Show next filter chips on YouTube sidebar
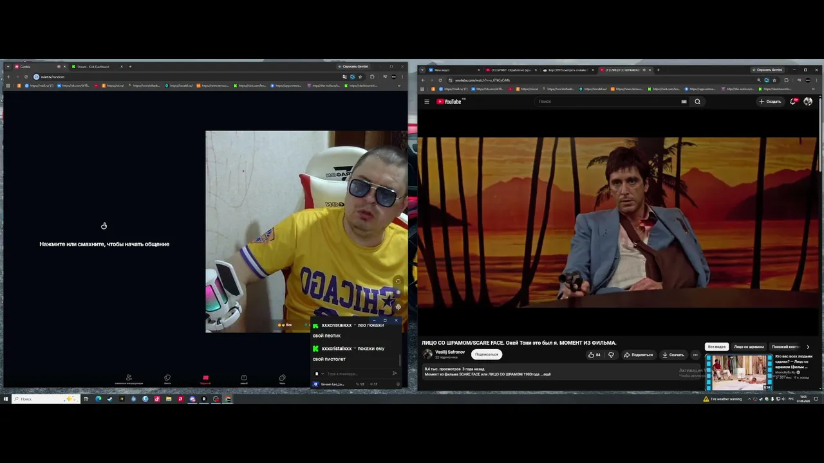 [x=808, y=347]
